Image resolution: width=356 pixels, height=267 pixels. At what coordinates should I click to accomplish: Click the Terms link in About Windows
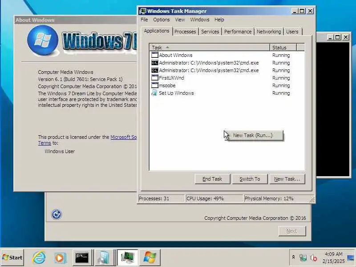tap(44, 143)
